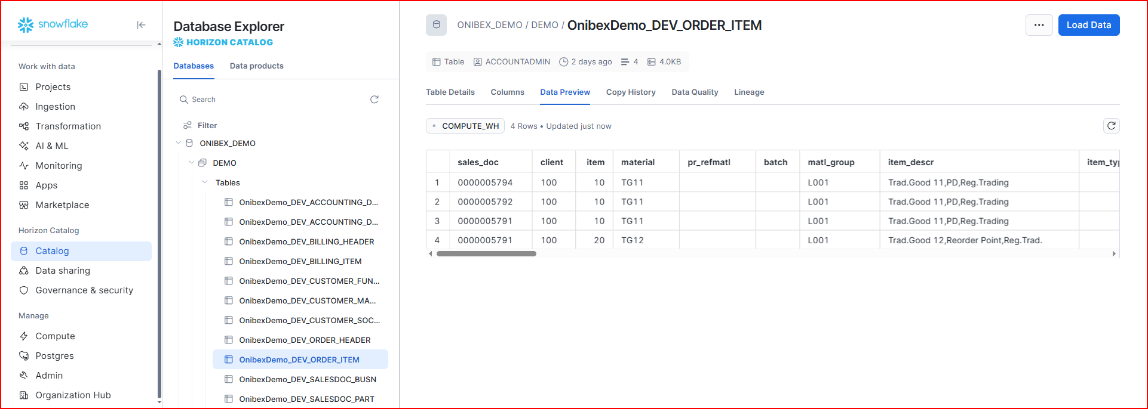This screenshot has width=1148, height=409.
Task: Collapse the DEMO schema node
Action: (x=191, y=163)
